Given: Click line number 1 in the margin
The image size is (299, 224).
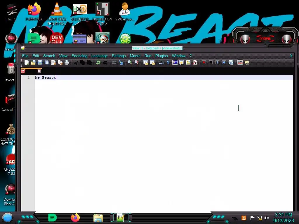Looking at the screenshot, I should point(28,78).
